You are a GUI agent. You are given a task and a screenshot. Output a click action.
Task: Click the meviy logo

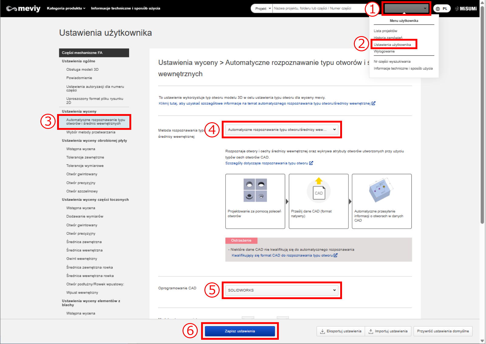pyautogui.click(x=23, y=8)
